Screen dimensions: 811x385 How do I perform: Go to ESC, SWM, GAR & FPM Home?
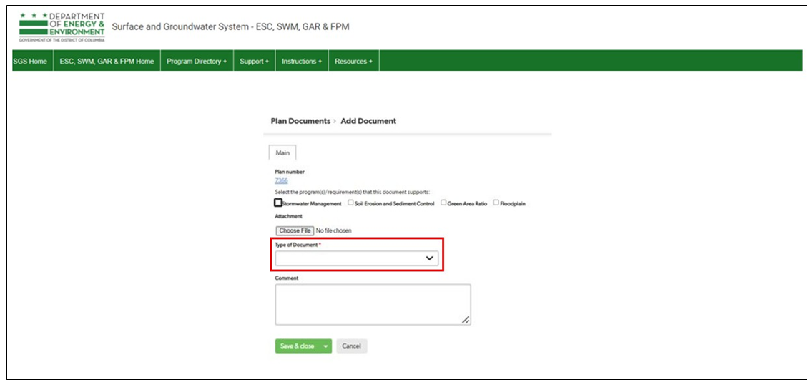pyautogui.click(x=107, y=62)
